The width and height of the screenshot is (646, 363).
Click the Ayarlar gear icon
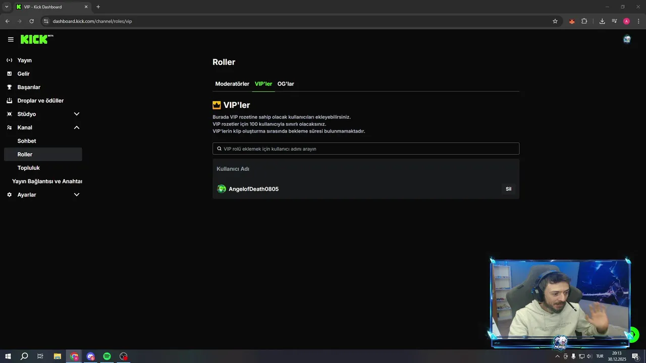(x=9, y=195)
